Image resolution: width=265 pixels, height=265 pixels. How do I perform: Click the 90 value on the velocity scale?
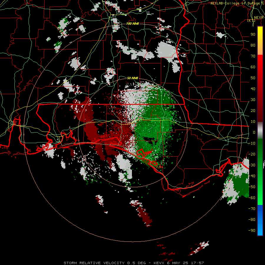(253, 34)
